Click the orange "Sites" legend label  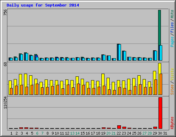(172, 90)
